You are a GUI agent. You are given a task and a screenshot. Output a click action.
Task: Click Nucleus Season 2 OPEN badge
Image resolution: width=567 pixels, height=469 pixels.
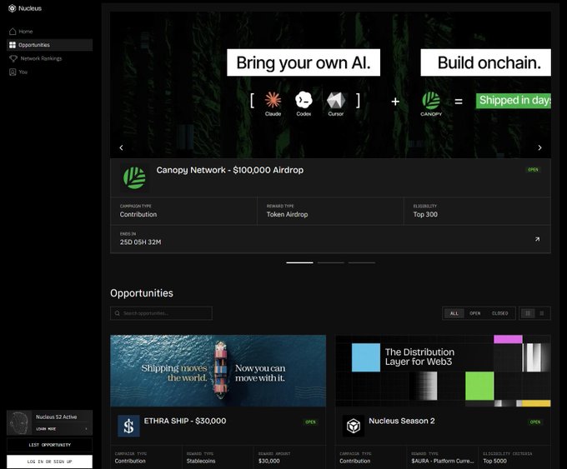tap(535, 422)
